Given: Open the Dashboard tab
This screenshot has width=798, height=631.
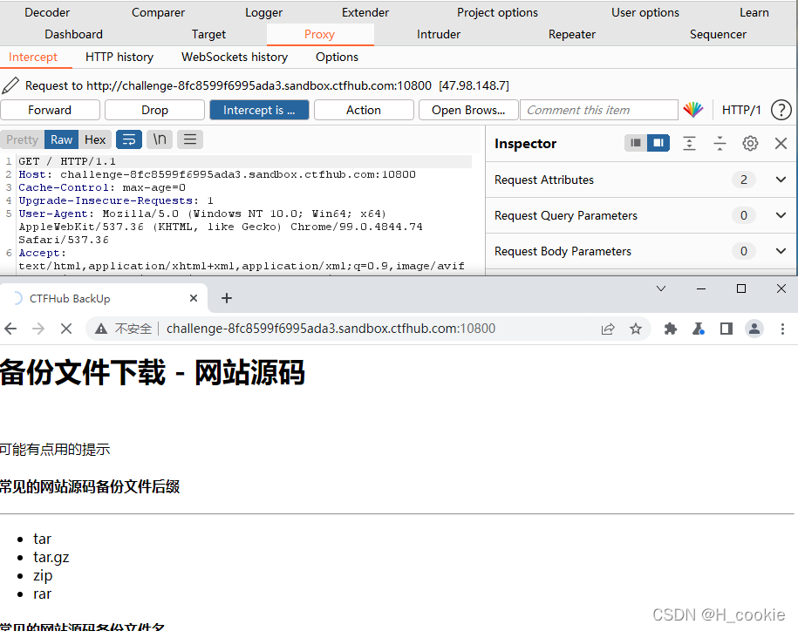Looking at the screenshot, I should tap(73, 34).
